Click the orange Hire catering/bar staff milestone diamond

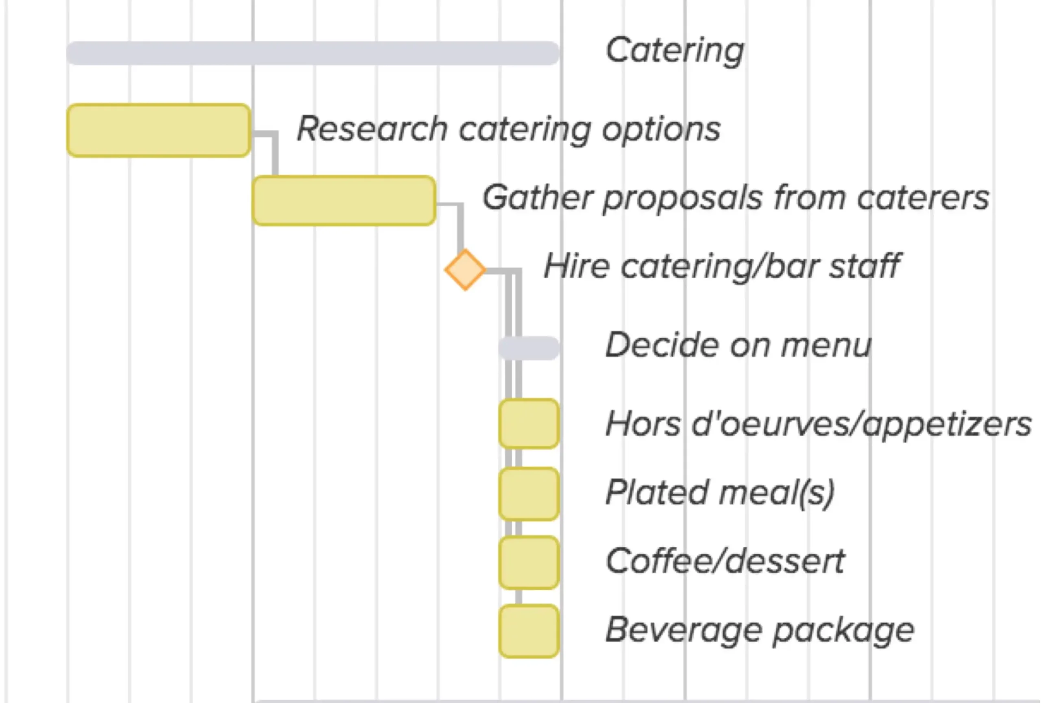tap(465, 270)
